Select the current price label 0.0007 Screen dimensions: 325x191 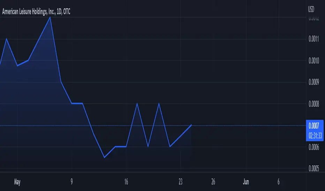click(x=314, y=126)
